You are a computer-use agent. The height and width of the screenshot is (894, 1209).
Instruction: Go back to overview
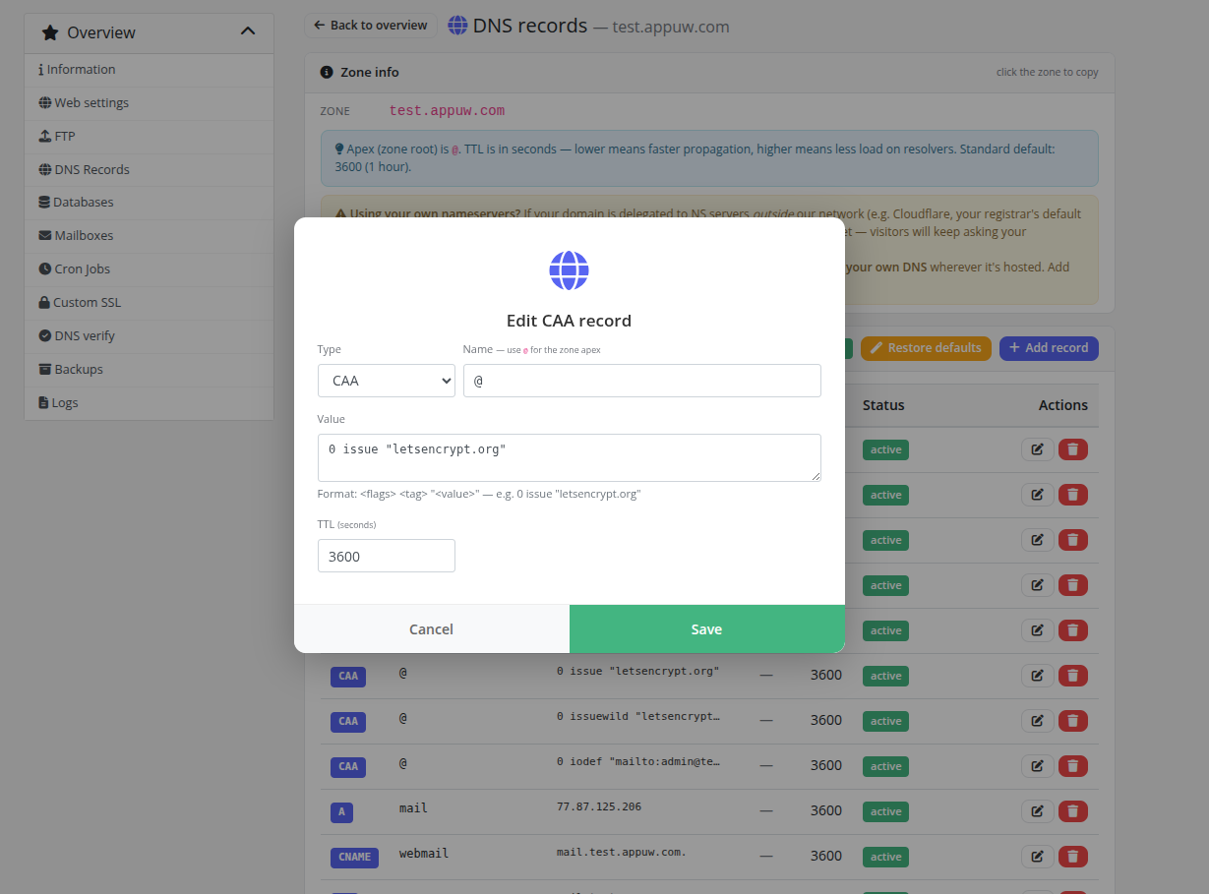point(371,26)
